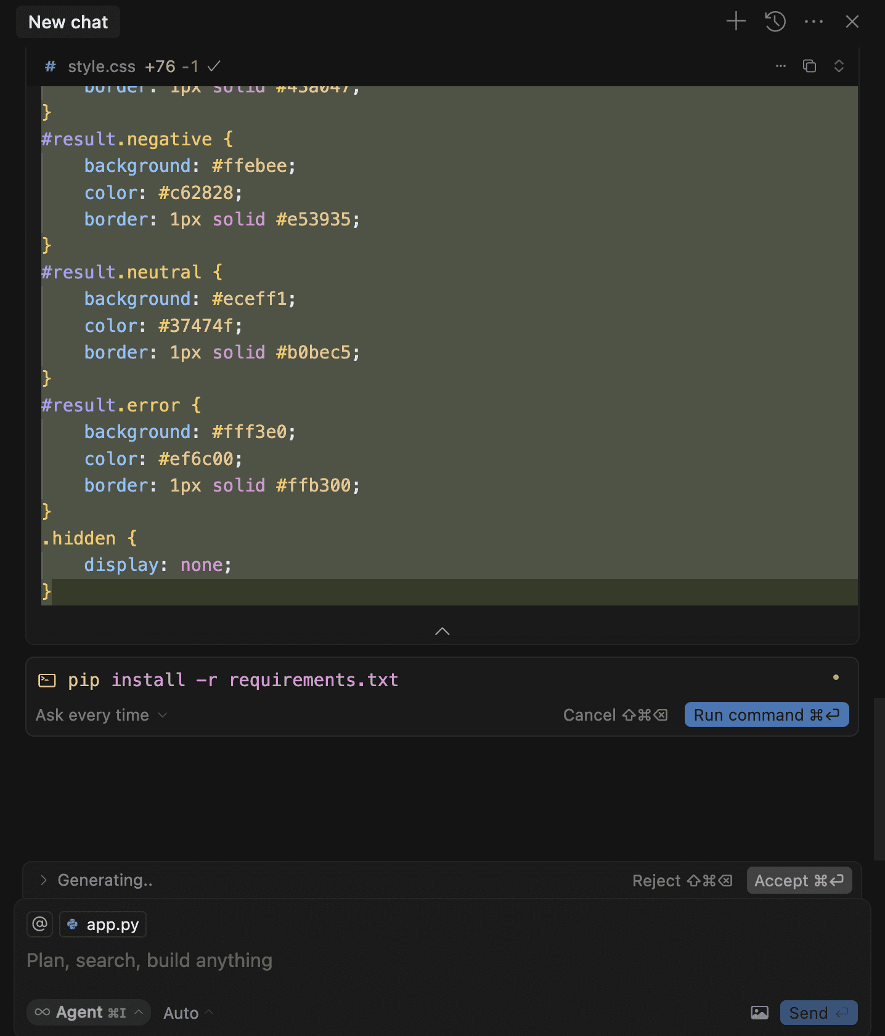Open the Ask every time dropdown
885x1036 pixels.
pyautogui.click(x=102, y=715)
